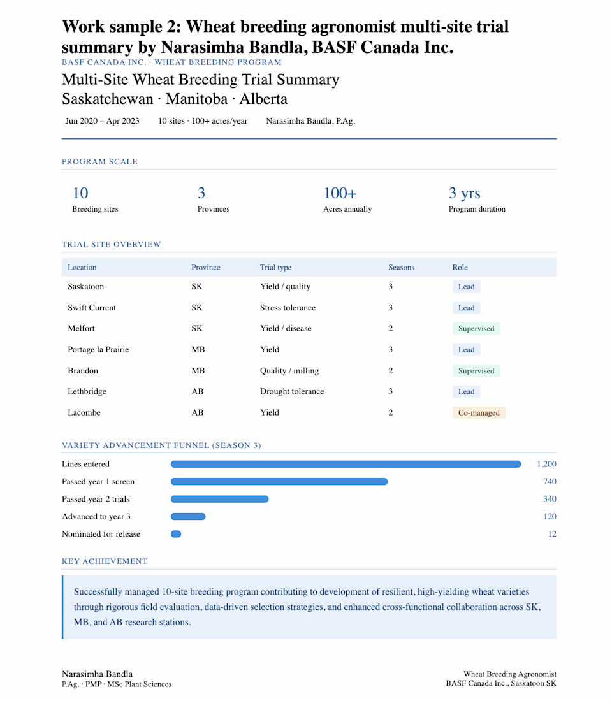Click the 'Multi-Site Wheat Breeding Trial Summary' heading
Image resolution: width=612 pixels, height=701 pixels.
pyautogui.click(x=200, y=80)
